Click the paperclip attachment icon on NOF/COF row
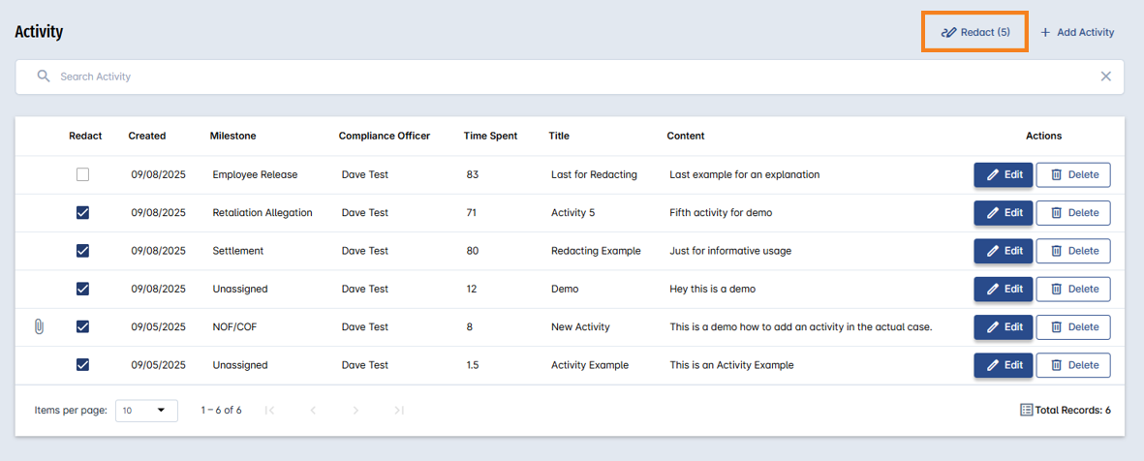 pyautogui.click(x=40, y=326)
